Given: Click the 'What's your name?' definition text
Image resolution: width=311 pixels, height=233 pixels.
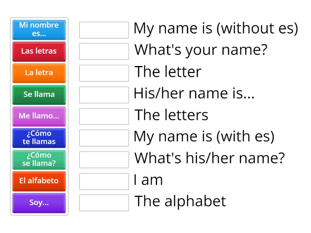Looking at the screenshot, I should [201, 50].
